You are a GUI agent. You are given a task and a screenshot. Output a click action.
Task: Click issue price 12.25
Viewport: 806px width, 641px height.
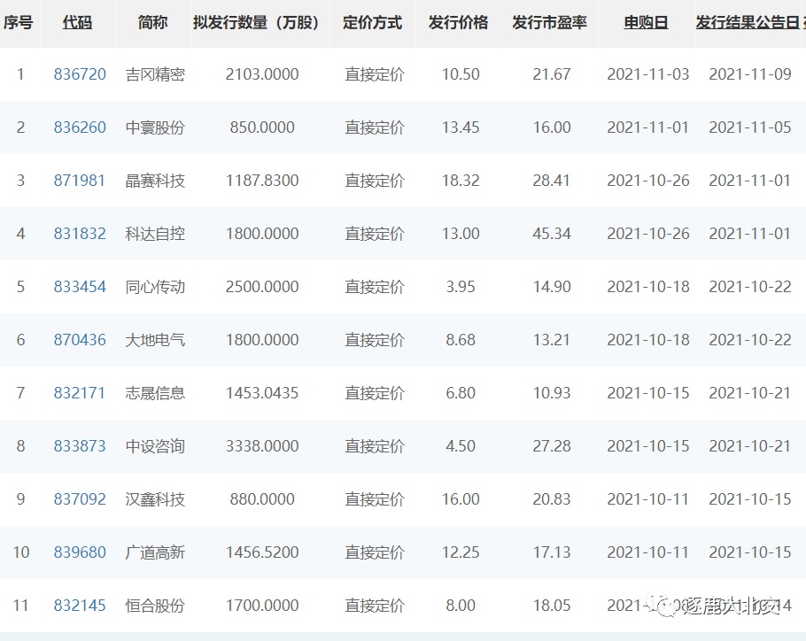pyautogui.click(x=461, y=552)
